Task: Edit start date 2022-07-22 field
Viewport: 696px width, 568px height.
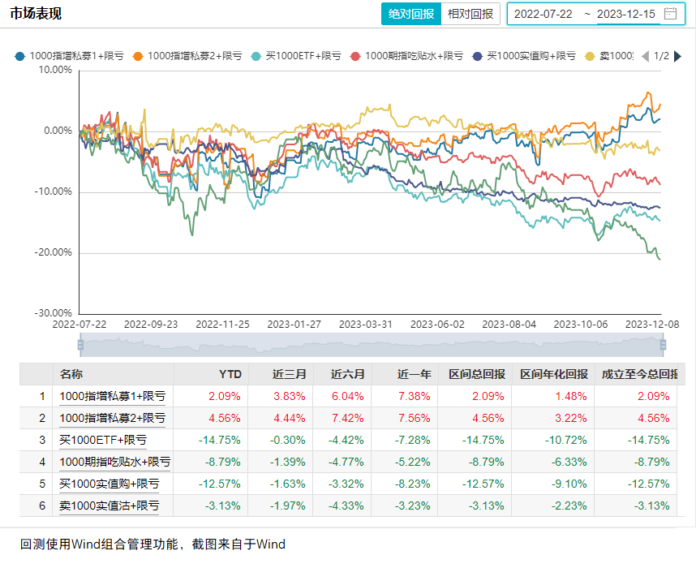Action: pyautogui.click(x=545, y=14)
